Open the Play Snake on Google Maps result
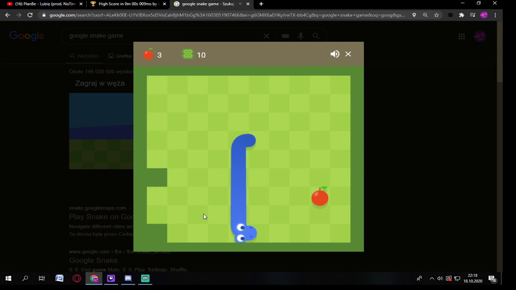This screenshot has width=516, height=290. click(x=101, y=217)
